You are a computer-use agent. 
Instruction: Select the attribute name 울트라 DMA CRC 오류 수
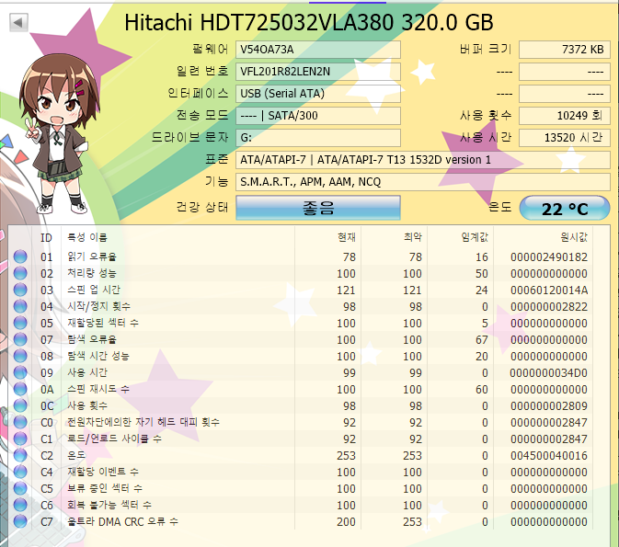[x=122, y=522]
